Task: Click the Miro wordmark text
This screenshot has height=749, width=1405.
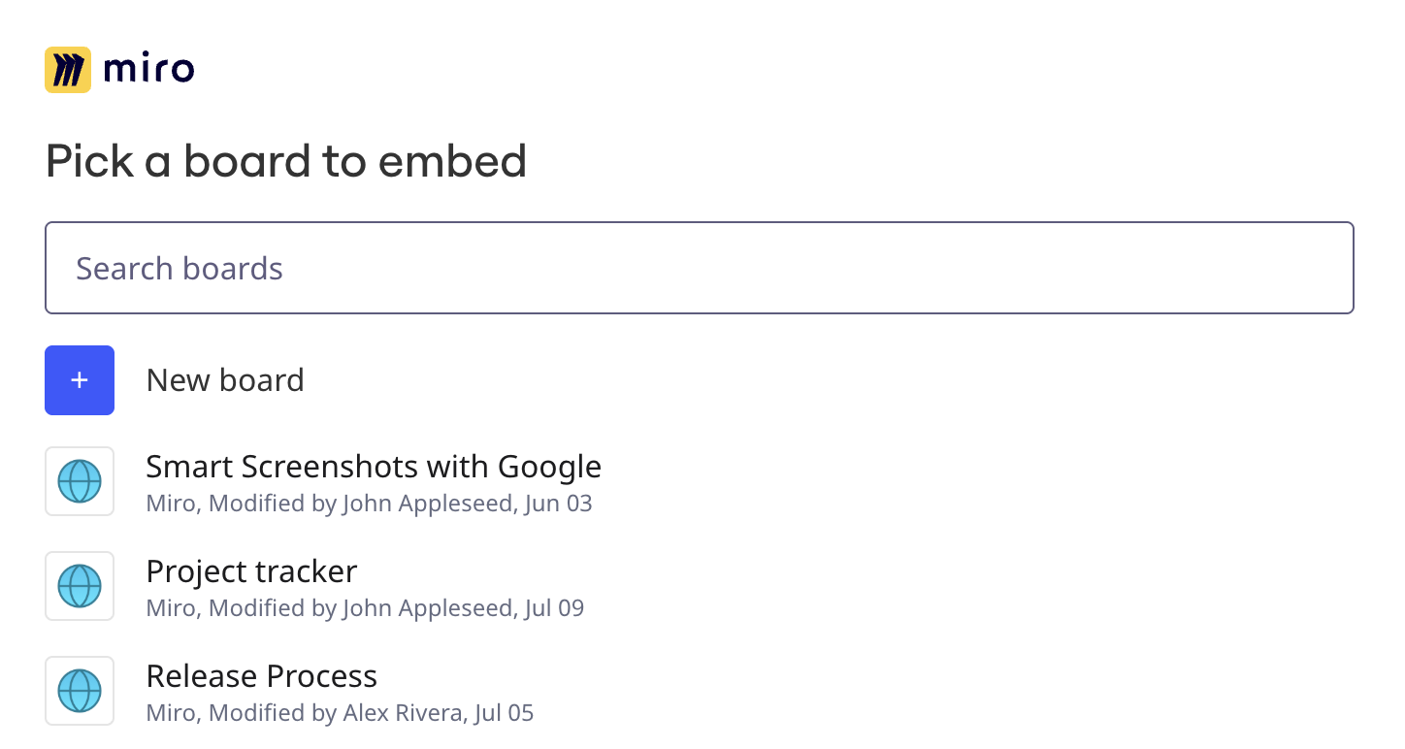Action: point(155,69)
